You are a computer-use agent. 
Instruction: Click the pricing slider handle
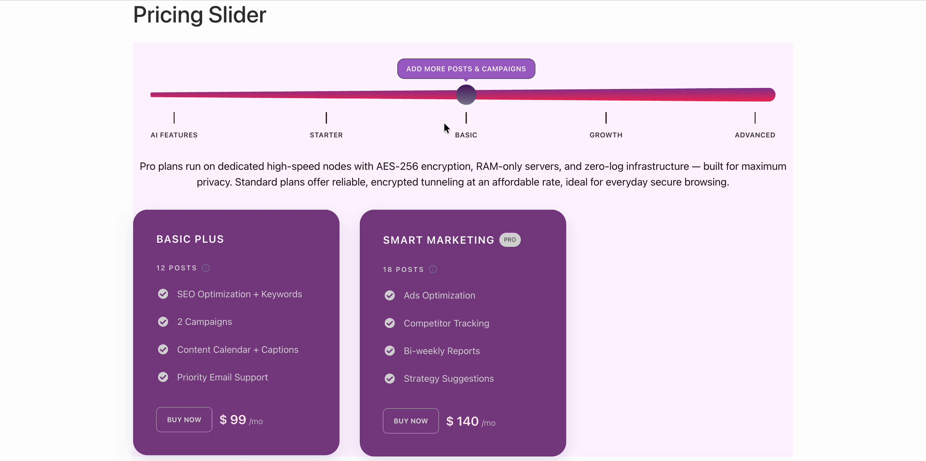pos(466,94)
